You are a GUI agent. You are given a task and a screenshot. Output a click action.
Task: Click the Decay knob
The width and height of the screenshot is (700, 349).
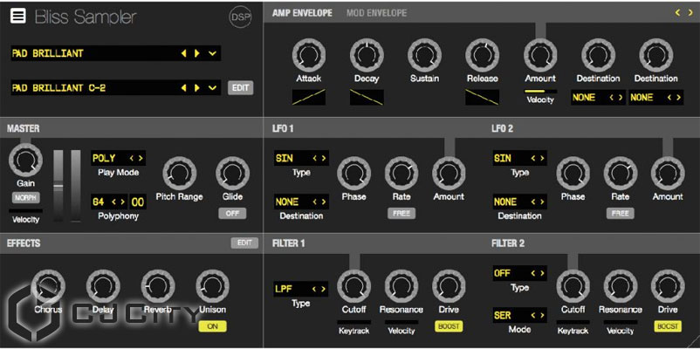tap(367, 55)
